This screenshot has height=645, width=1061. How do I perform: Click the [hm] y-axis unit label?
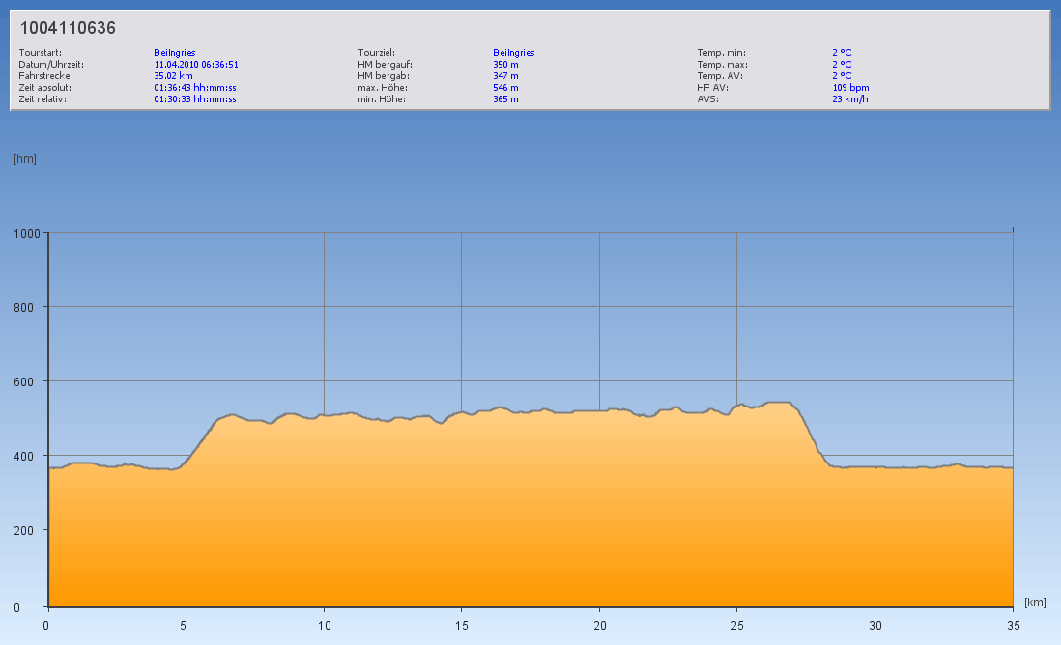tap(25, 159)
